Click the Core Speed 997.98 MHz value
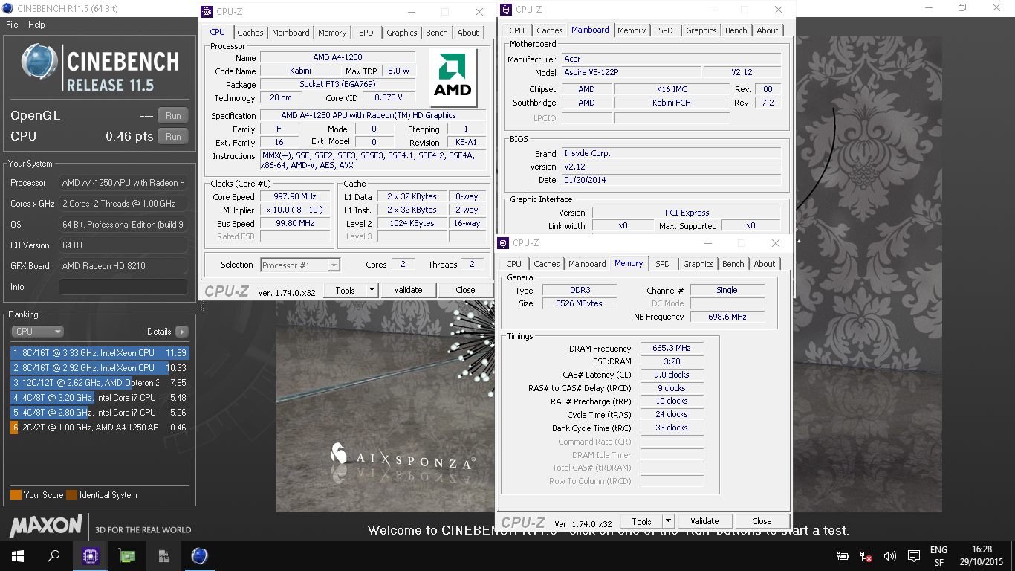Screen dimensions: 1015x571 point(295,197)
